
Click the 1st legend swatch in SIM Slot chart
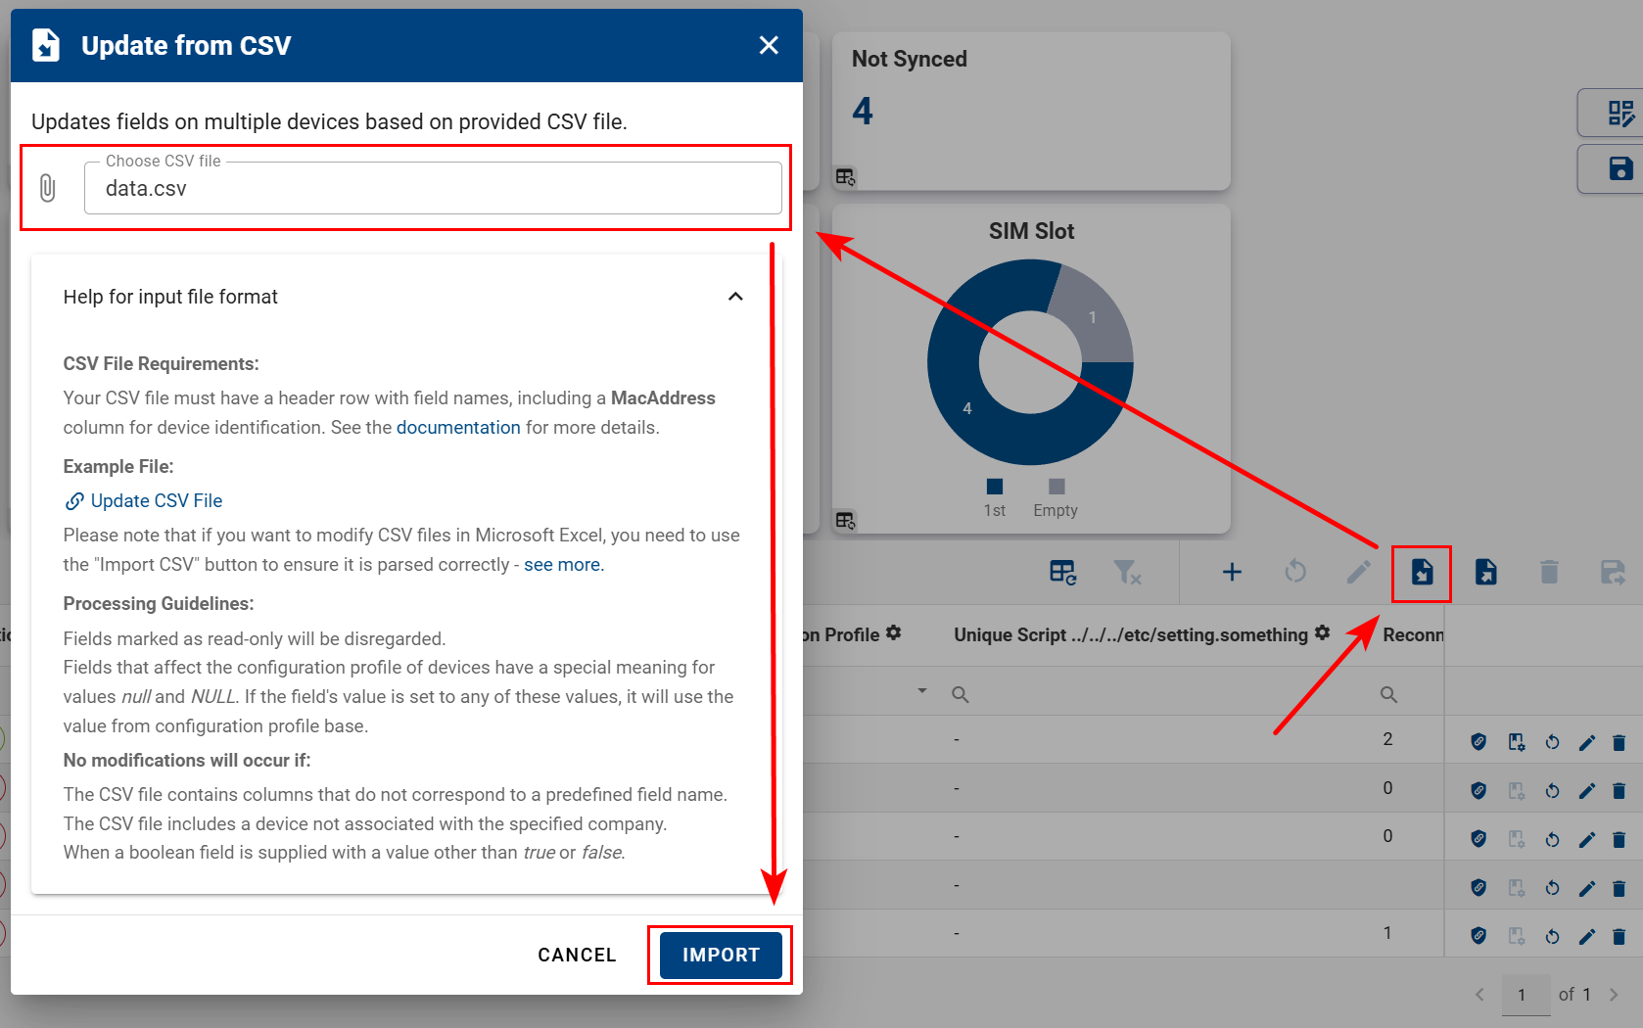(x=995, y=487)
